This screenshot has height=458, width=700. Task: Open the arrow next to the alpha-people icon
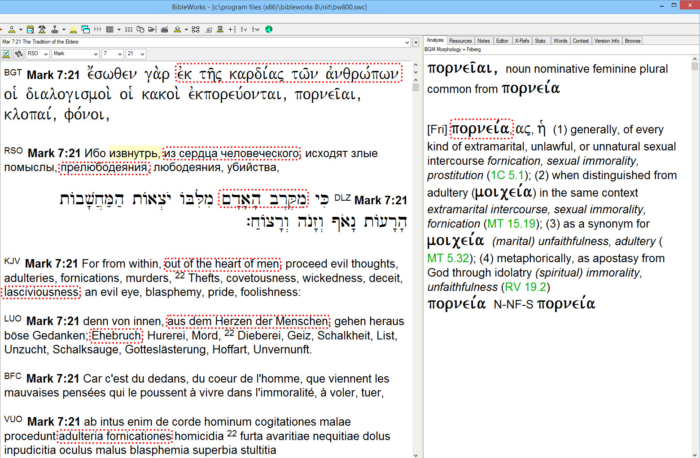pos(21,30)
